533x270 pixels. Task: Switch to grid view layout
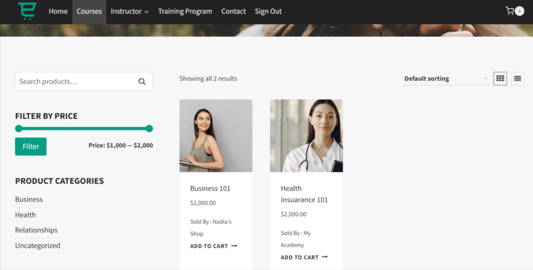coord(500,78)
